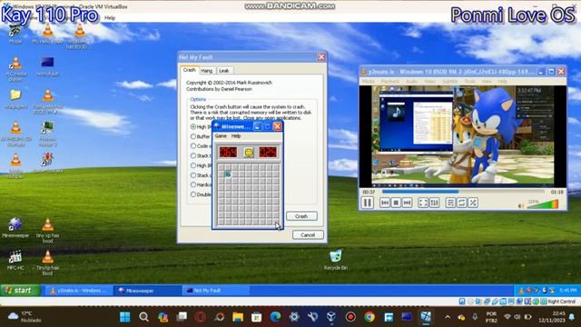Switch to Not My Fault taskbar item
The height and width of the screenshot is (327, 581).
click(215, 291)
